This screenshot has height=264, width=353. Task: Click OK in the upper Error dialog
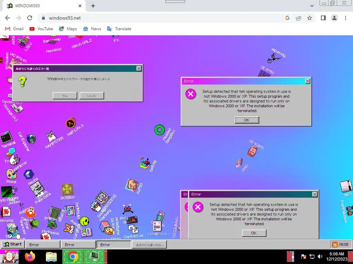247,120
